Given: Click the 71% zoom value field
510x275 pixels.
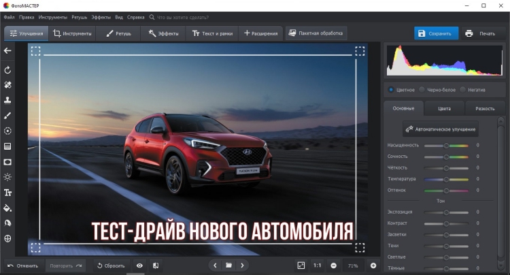Looking at the screenshot, I should click(x=353, y=265).
